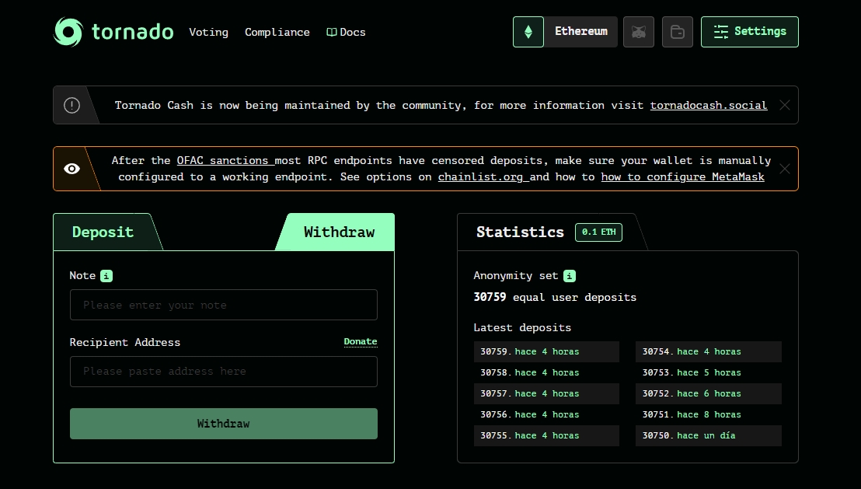Click the wallet folder icon in header
Viewport: 861px width, 489px height.
tap(677, 32)
